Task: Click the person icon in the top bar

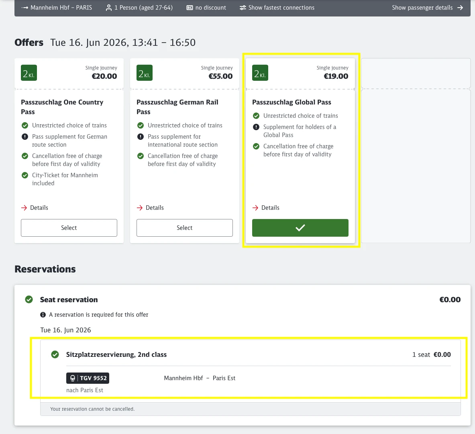Action: 108,8
